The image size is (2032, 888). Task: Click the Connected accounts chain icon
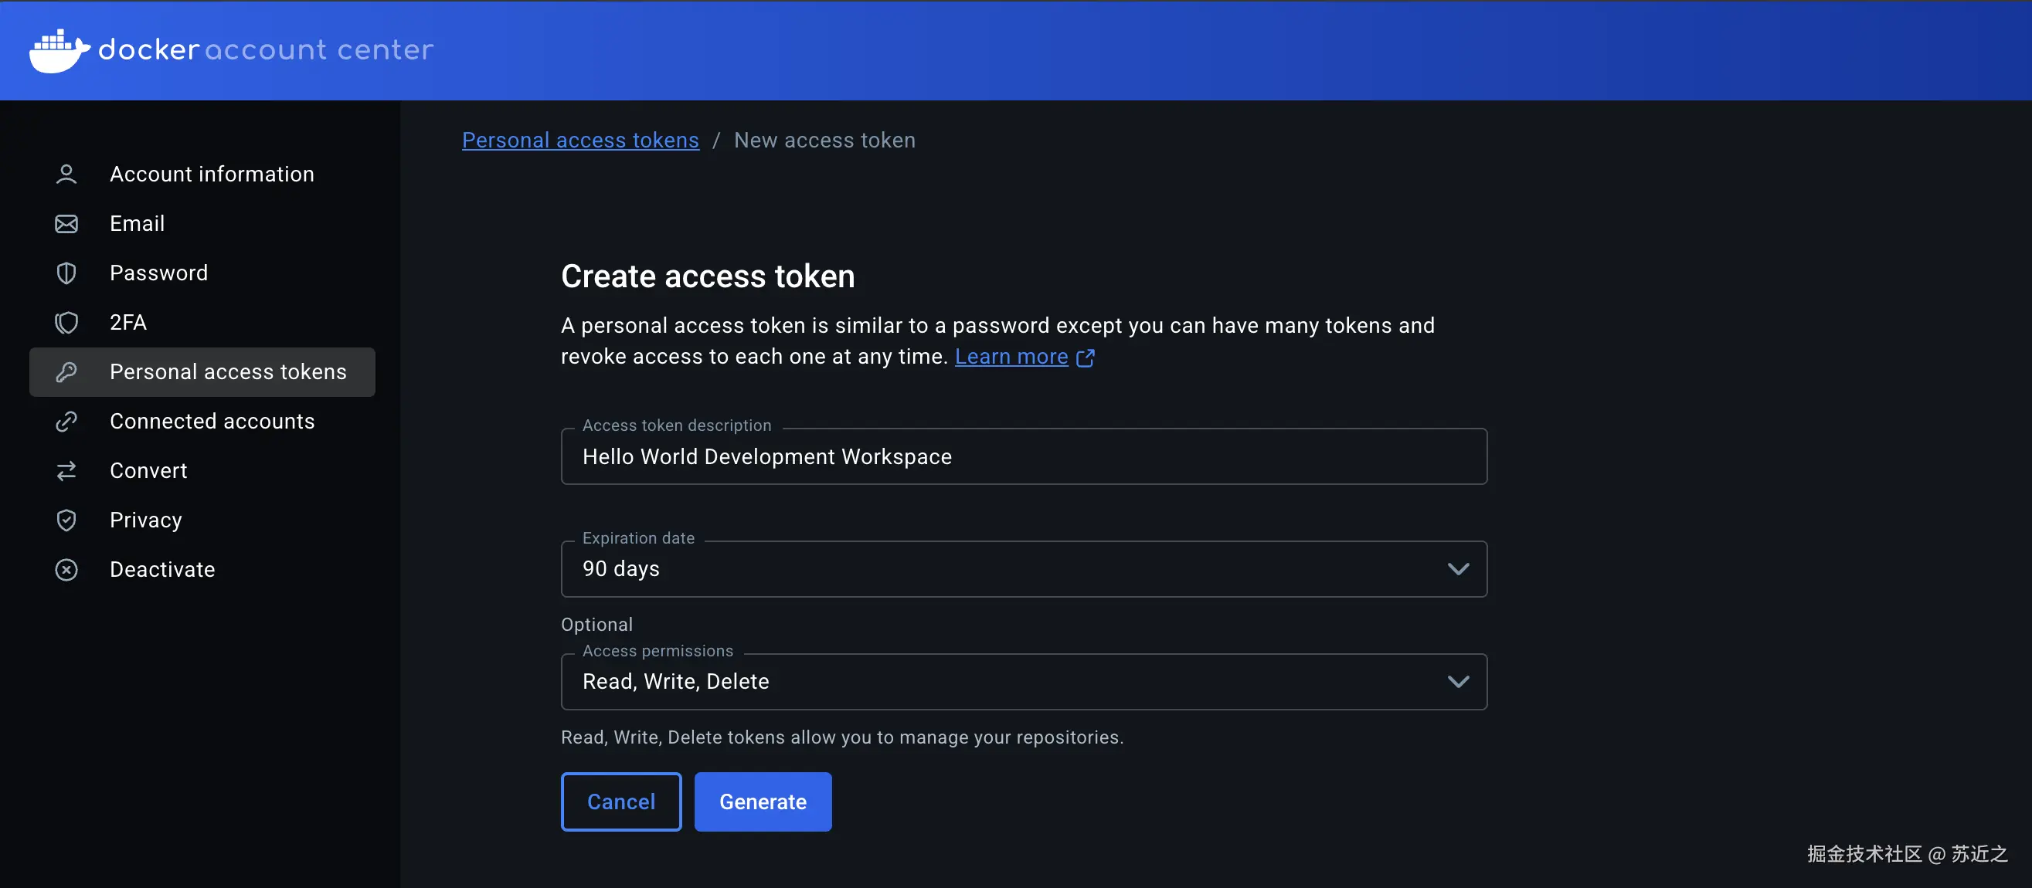[66, 422]
